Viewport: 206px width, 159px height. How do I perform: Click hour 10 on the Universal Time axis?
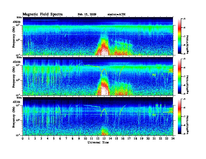[85, 139]
